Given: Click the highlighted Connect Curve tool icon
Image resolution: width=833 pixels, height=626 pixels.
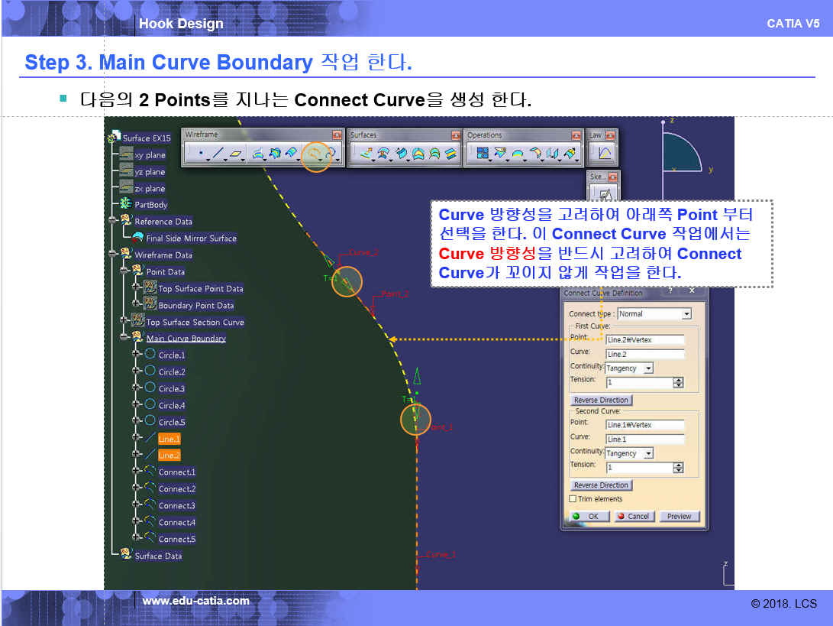Looking at the screenshot, I should tap(315, 154).
